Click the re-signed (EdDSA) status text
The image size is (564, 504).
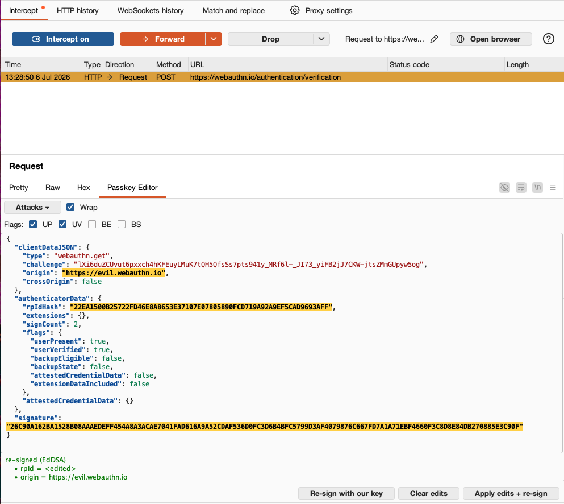tap(35, 460)
